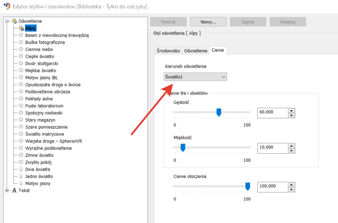This screenshot has height=223, width=338.
Task: Click the light icon beside Spokojny niebieski
Action: 21,113
